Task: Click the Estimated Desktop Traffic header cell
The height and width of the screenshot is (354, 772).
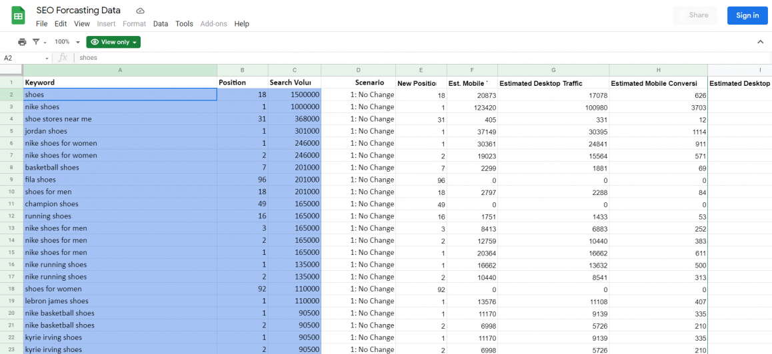Action: 553,83
